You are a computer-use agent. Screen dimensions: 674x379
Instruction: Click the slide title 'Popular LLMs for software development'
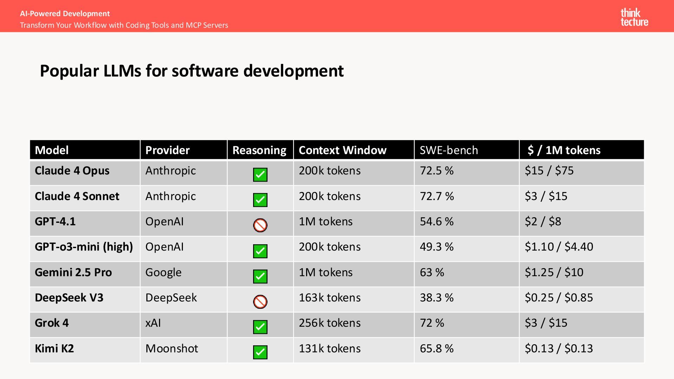tap(192, 71)
